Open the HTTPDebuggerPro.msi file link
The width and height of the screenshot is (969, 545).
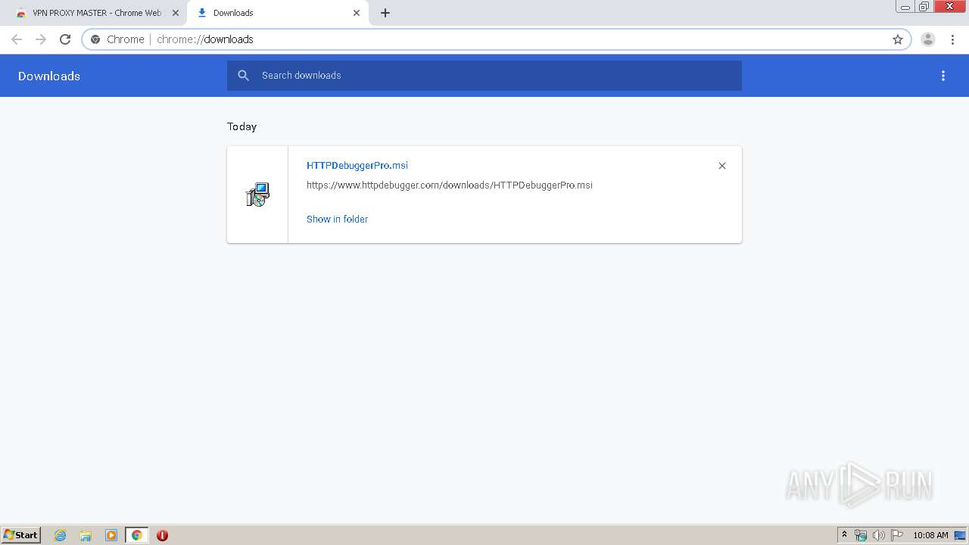pyautogui.click(x=357, y=165)
